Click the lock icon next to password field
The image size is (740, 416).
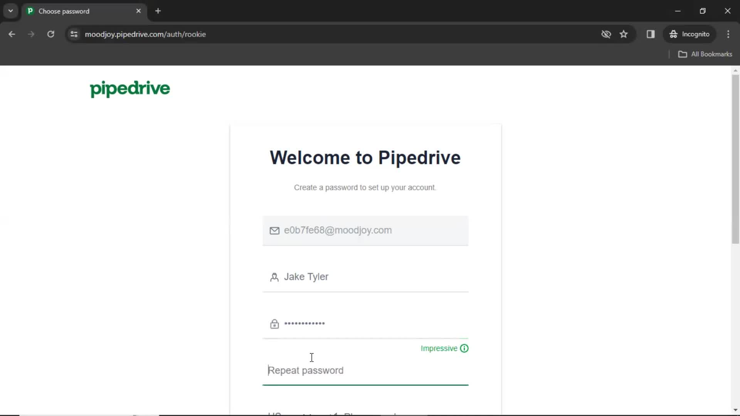click(x=274, y=324)
